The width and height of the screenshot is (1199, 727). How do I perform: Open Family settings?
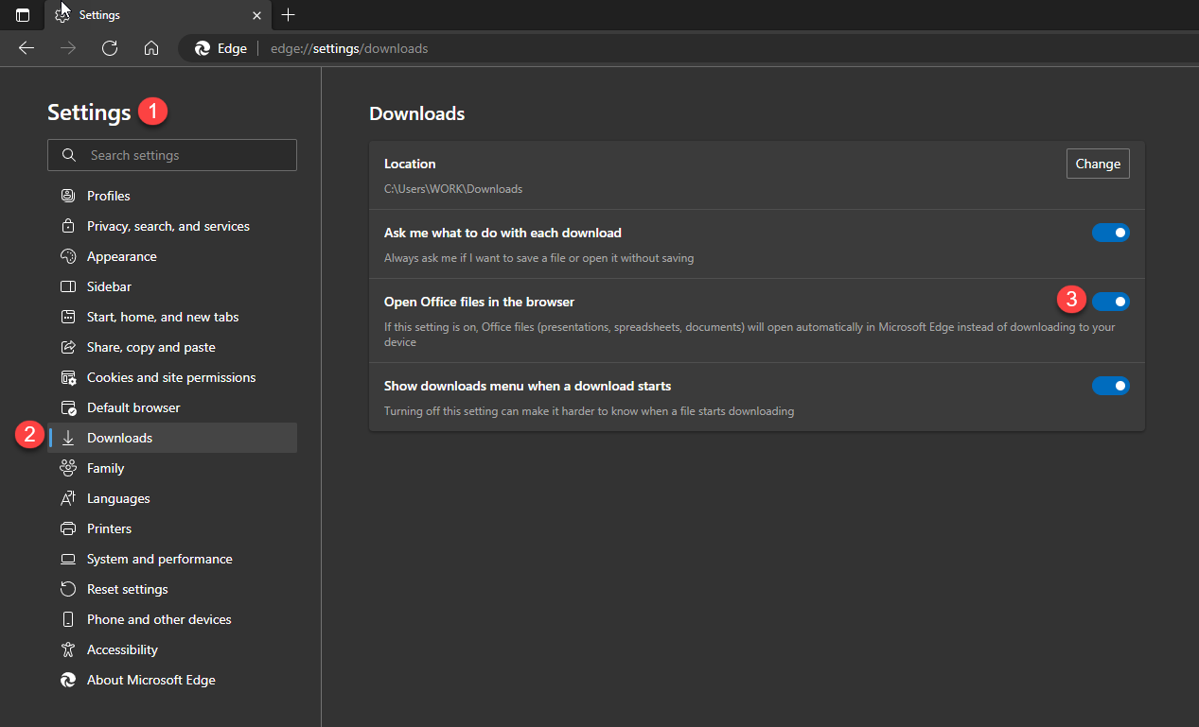pos(172,468)
